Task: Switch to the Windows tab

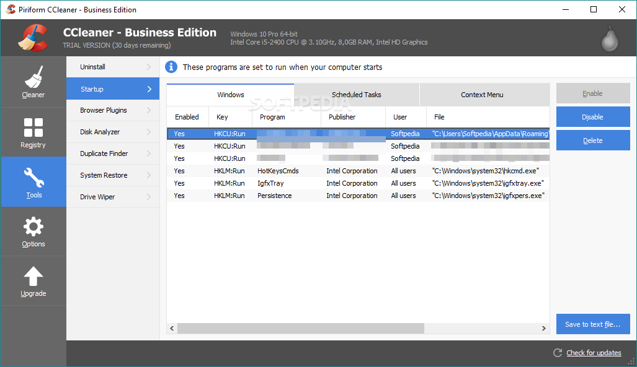Action: [230, 95]
